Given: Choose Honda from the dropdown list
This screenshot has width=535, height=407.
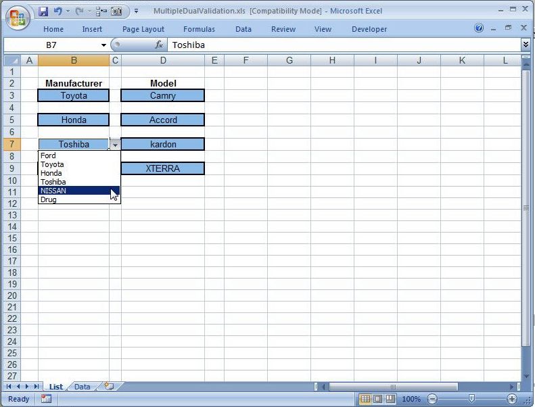Looking at the screenshot, I should point(79,173).
